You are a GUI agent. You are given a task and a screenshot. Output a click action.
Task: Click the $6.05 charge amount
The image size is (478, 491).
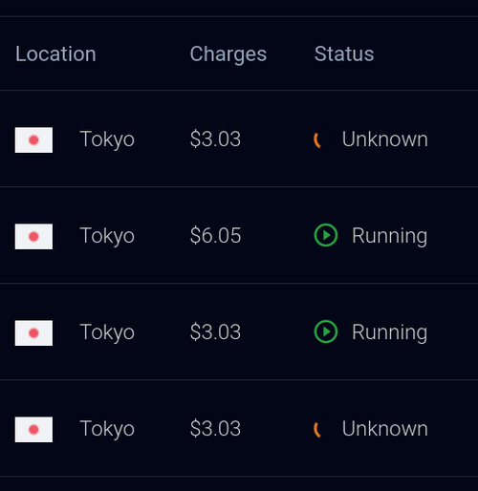tap(215, 236)
